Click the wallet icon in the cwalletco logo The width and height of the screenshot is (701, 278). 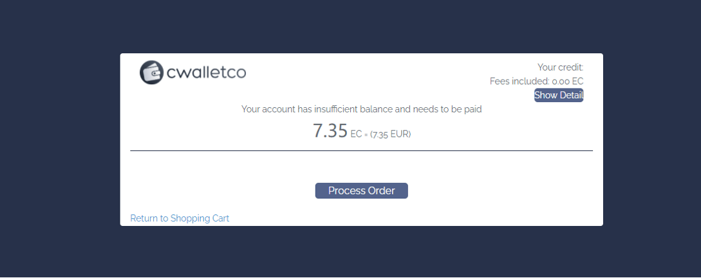[x=152, y=73]
